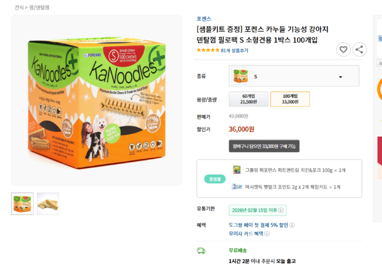This screenshot has height=269, width=382.
Task: Click the heart wishlist icon
Action: [x=343, y=50]
